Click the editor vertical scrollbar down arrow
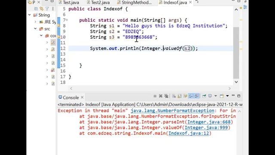This screenshot has width=275, height=155. pos(236,82)
